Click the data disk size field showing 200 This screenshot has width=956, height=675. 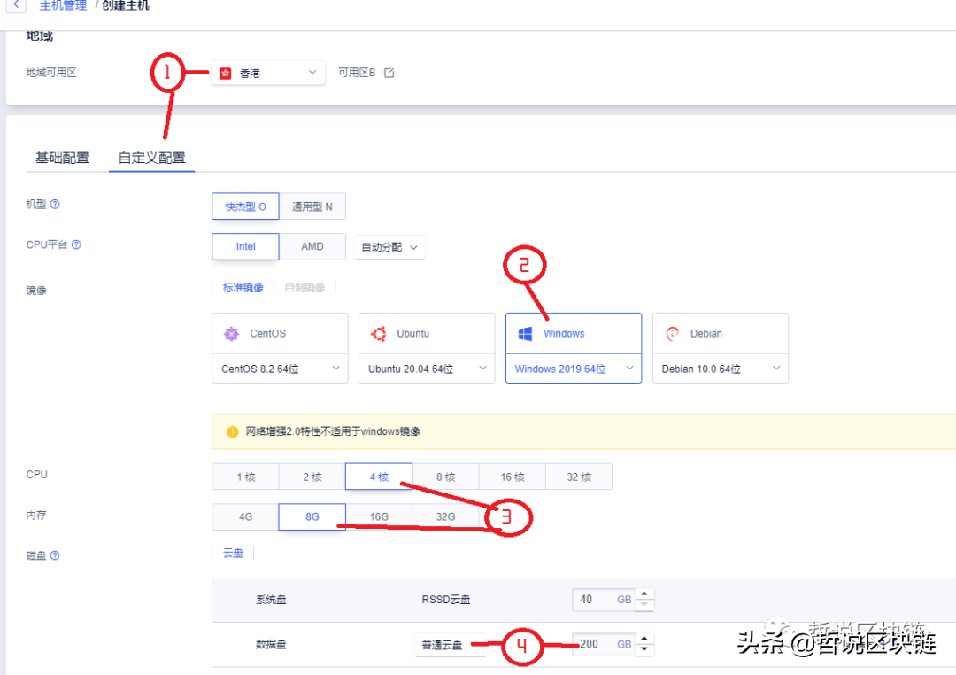tap(603, 645)
